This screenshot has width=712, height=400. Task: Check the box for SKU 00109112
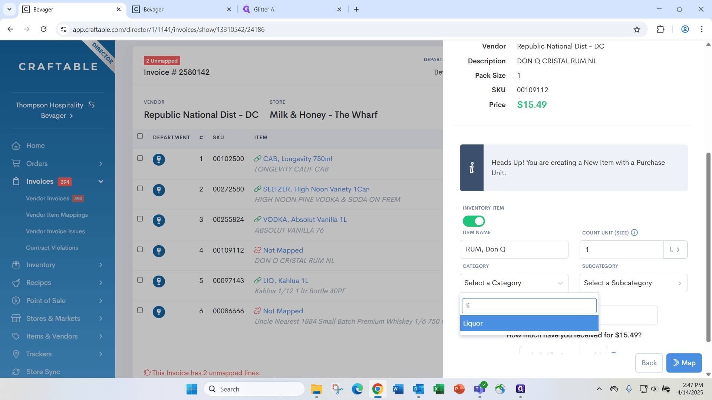click(140, 250)
